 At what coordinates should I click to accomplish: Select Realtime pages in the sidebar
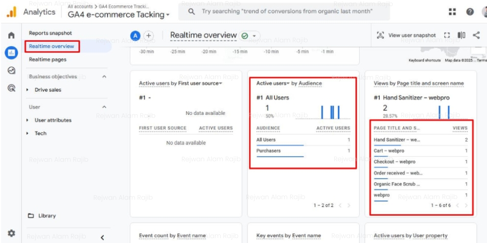point(48,60)
